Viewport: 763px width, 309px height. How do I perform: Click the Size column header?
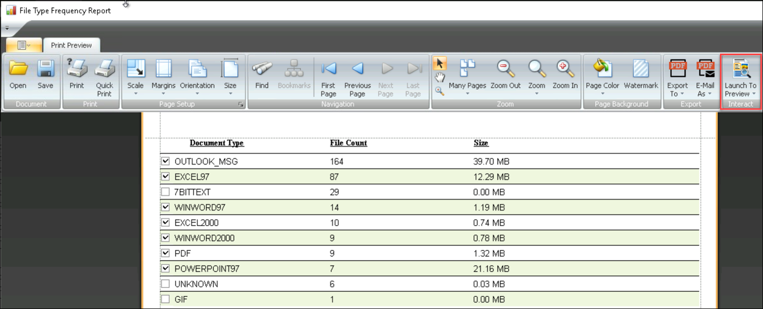click(x=481, y=143)
